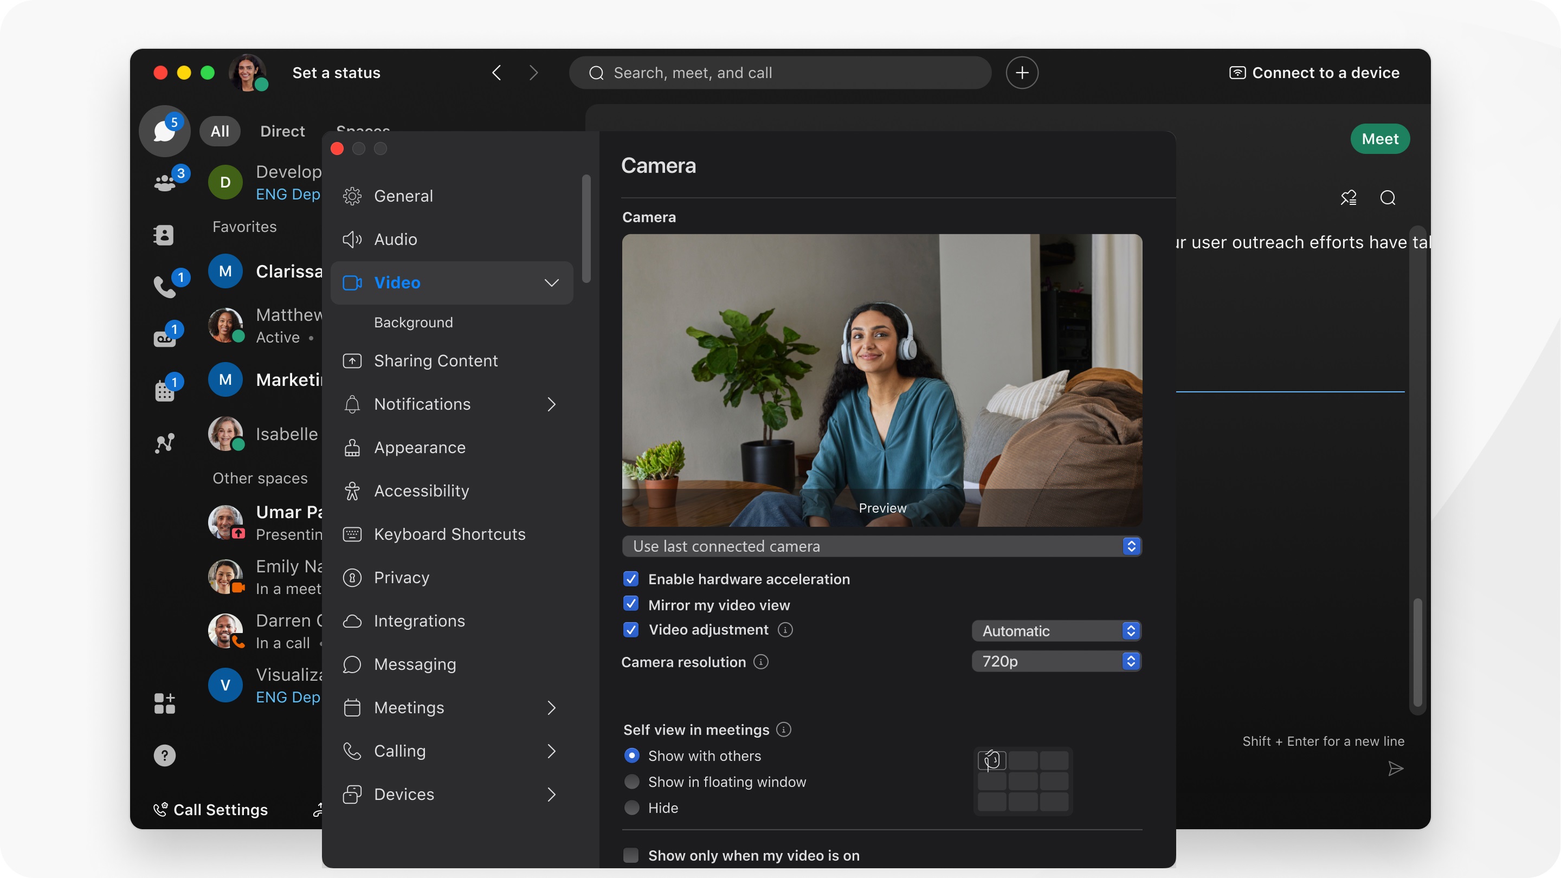Select Show in floating window radio button
The width and height of the screenshot is (1561, 878).
(x=631, y=782)
